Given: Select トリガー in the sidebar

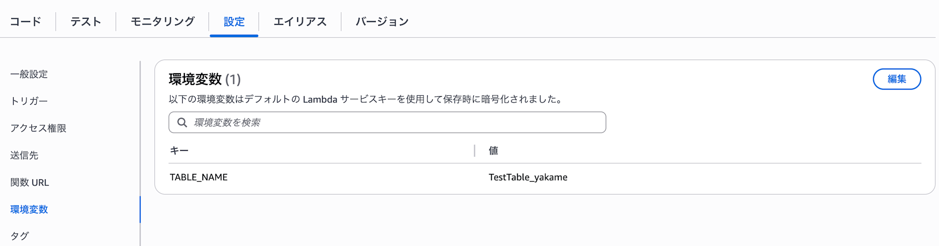Looking at the screenshot, I should point(29,101).
